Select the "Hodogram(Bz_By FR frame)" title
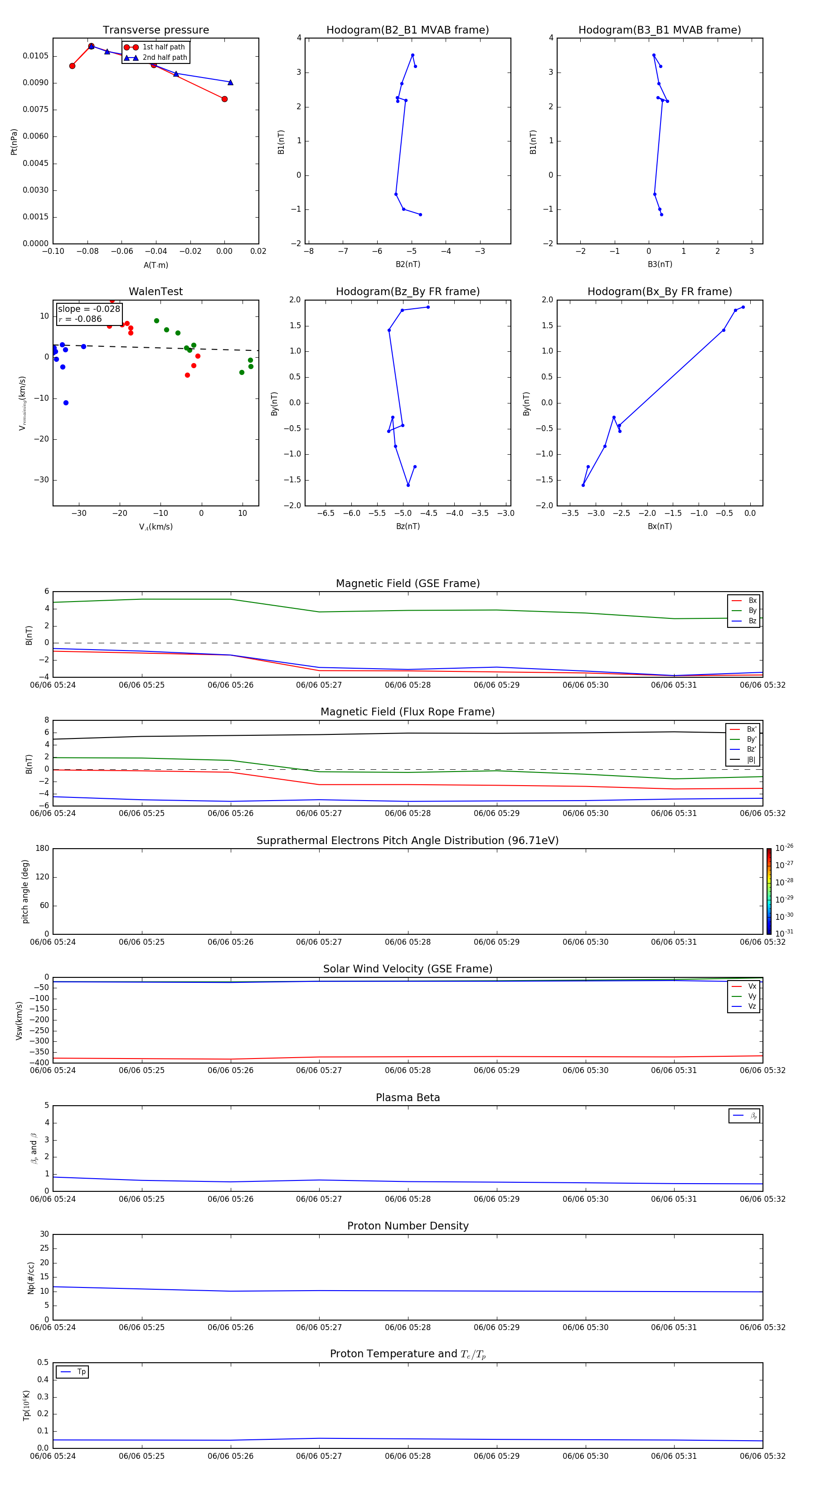 [408, 291]
